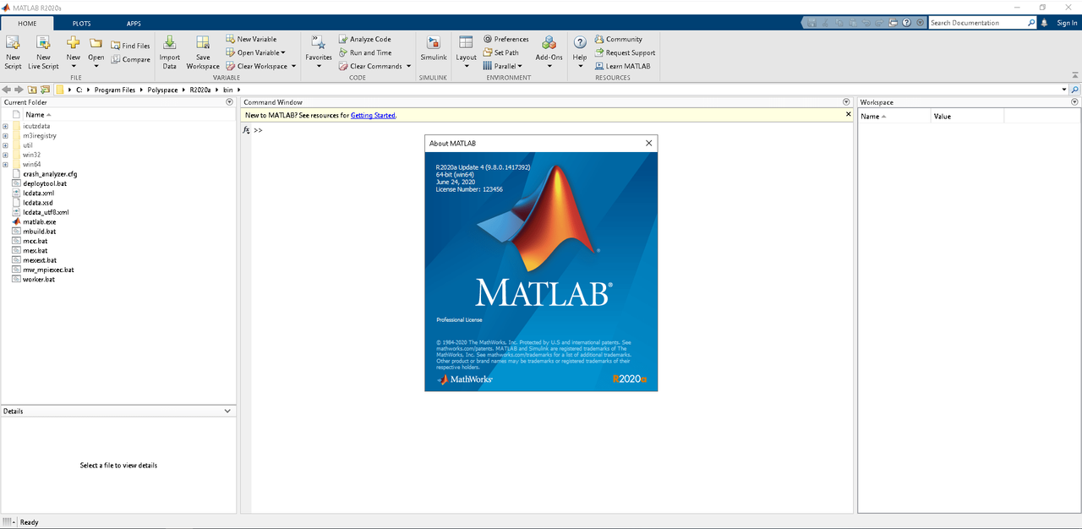Select crash_analyzer.cfg file
Image resolution: width=1082 pixels, height=529 pixels.
(50, 174)
